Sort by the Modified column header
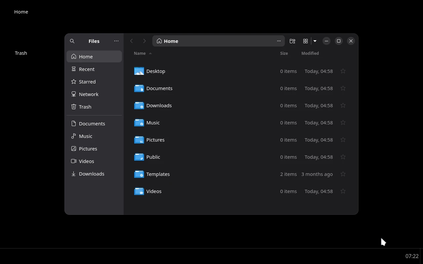The image size is (423, 264). point(310,53)
